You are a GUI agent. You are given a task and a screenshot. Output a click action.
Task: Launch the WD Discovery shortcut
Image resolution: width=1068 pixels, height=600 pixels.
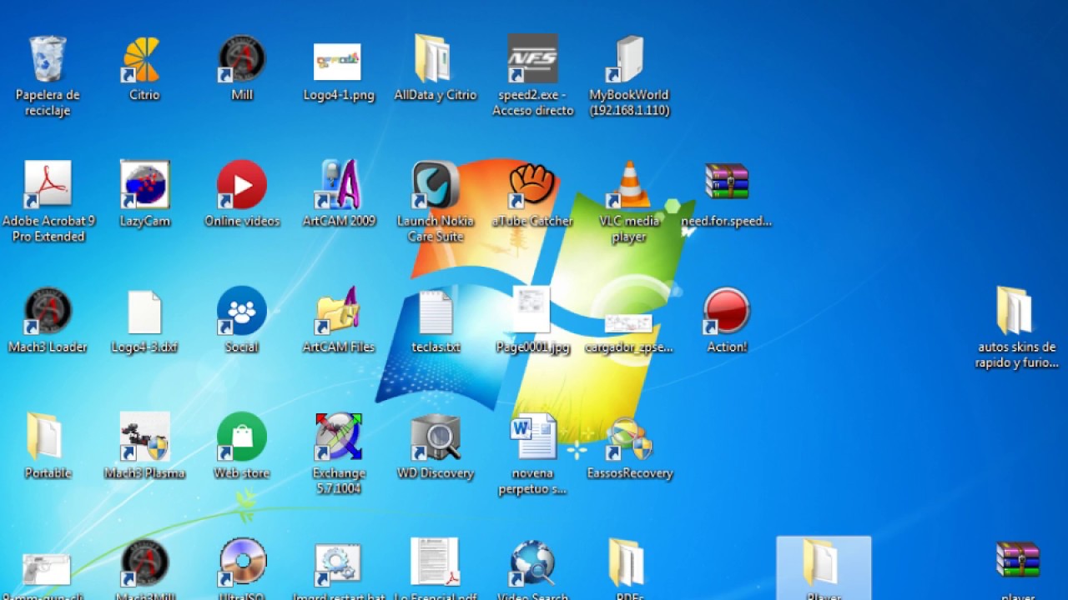coord(436,437)
